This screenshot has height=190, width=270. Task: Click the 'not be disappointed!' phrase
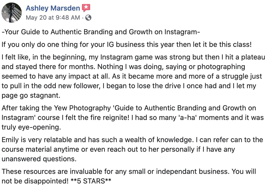point(35,181)
